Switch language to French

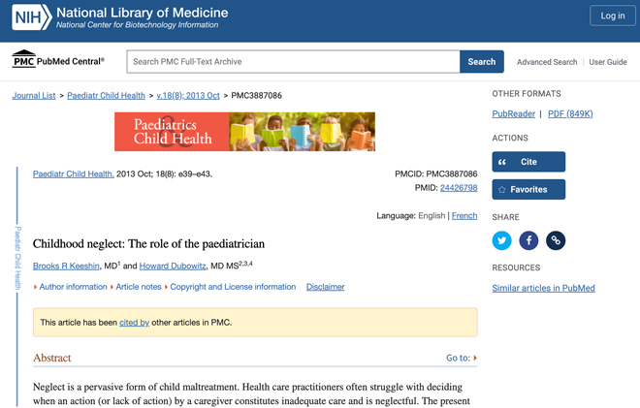pos(464,215)
